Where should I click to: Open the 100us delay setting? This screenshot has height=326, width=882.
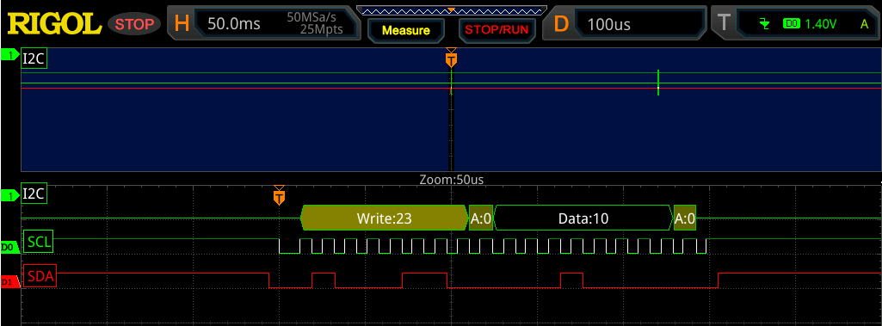[x=608, y=24]
